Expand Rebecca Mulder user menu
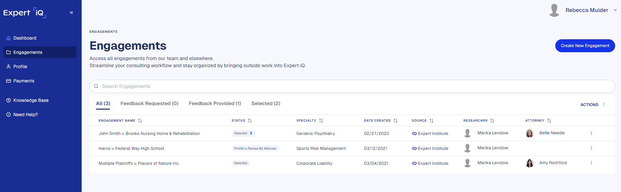 tap(615, 10)
